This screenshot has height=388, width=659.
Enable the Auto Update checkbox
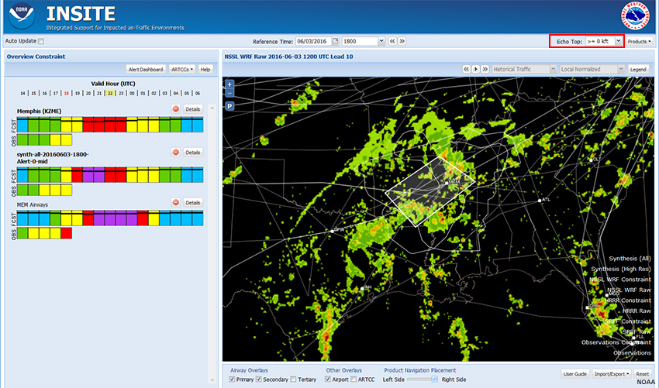point(41,41)
